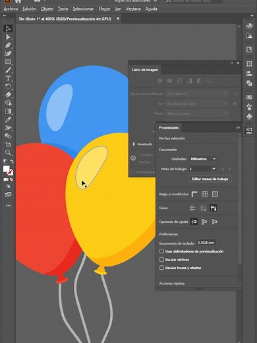Check Escalar trazos y efectos

coord(161,268)
